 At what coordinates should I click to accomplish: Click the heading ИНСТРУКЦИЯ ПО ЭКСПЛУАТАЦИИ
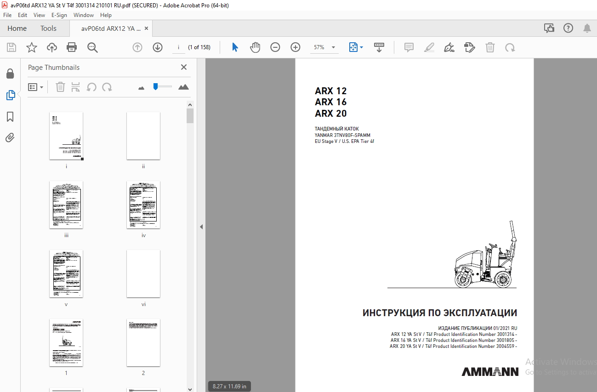click(440, 313)
